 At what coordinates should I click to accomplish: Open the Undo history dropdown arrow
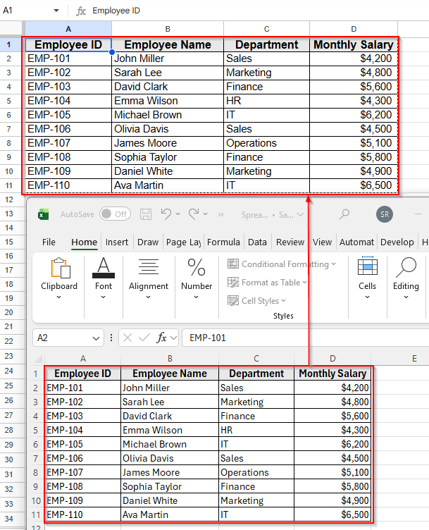pos(178,214)
